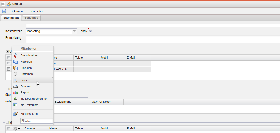Click the Unitleiter column header
280x133 pixels.
[x=111, y=102]
